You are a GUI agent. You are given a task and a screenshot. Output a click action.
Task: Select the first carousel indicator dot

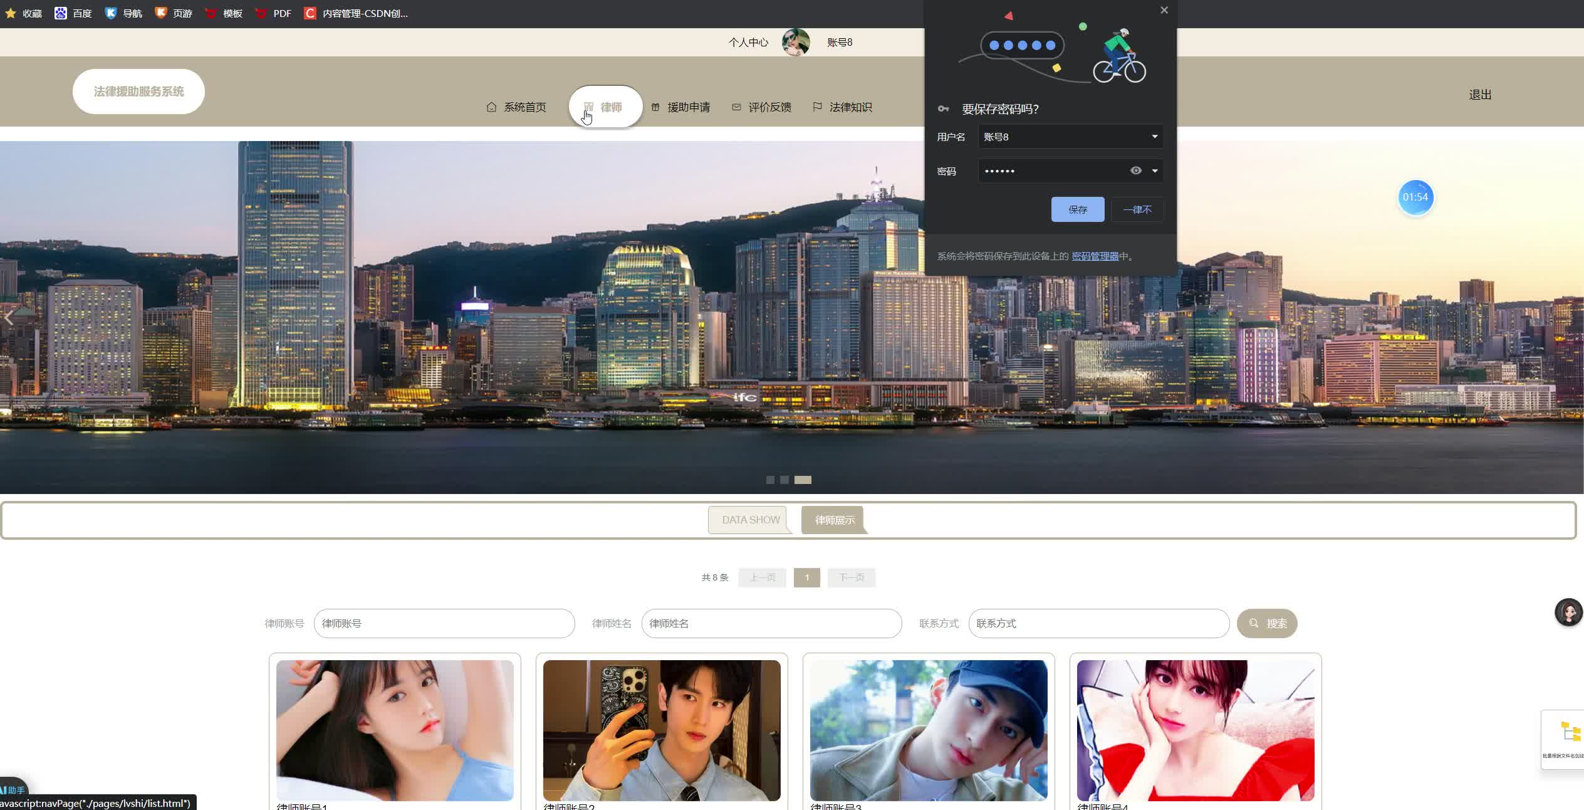770,480
